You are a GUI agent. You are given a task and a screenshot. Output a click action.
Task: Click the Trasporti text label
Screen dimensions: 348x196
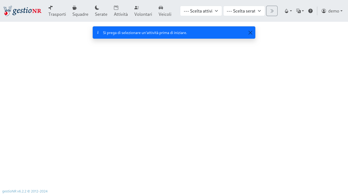[57, 14]
